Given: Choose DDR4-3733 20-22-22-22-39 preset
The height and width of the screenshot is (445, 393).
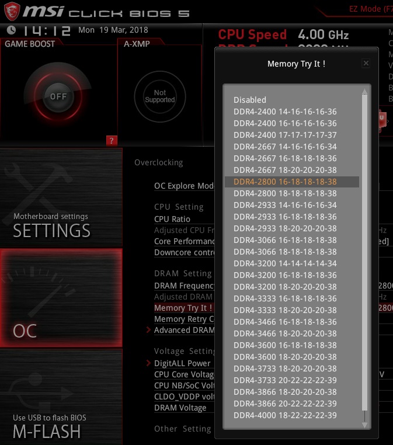Looking at the screenshot, I should pos(285,380).
